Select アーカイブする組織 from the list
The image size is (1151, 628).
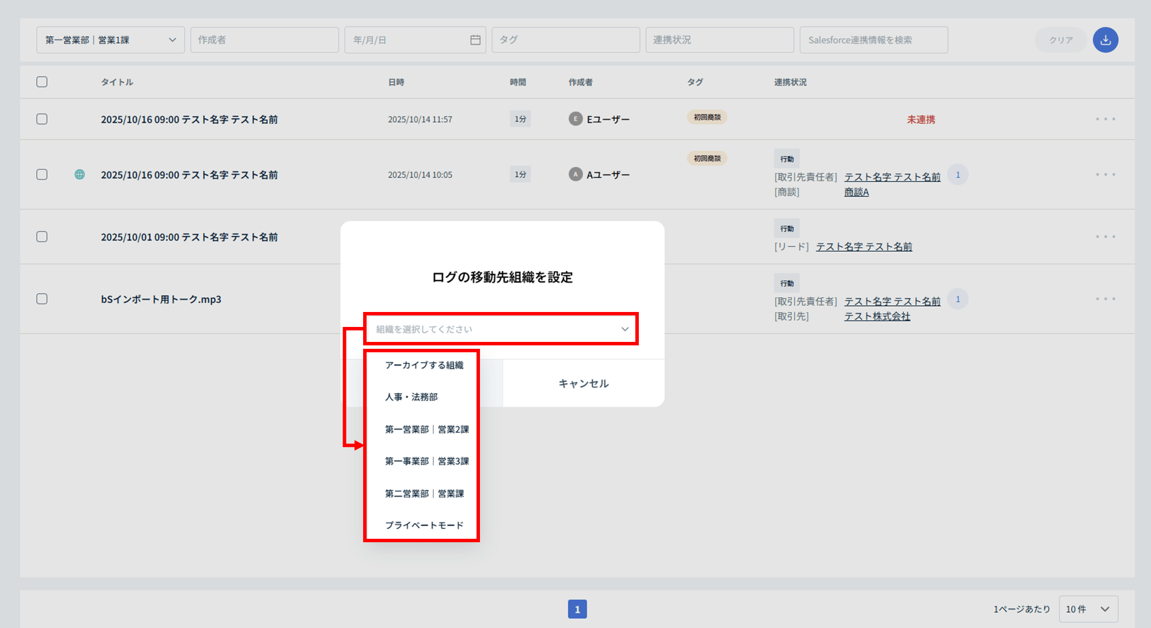coord(424,365)
